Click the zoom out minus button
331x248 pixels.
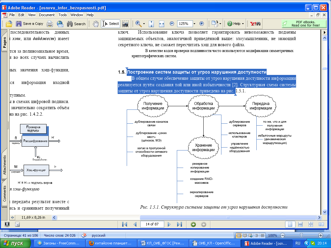pyautogui.click(x=172, y=24)
